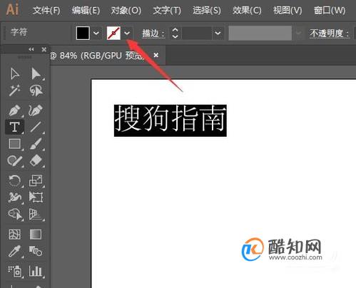Select the Warp/Width tool
This screenshot has width=356, height=288.
click(15, 197)
